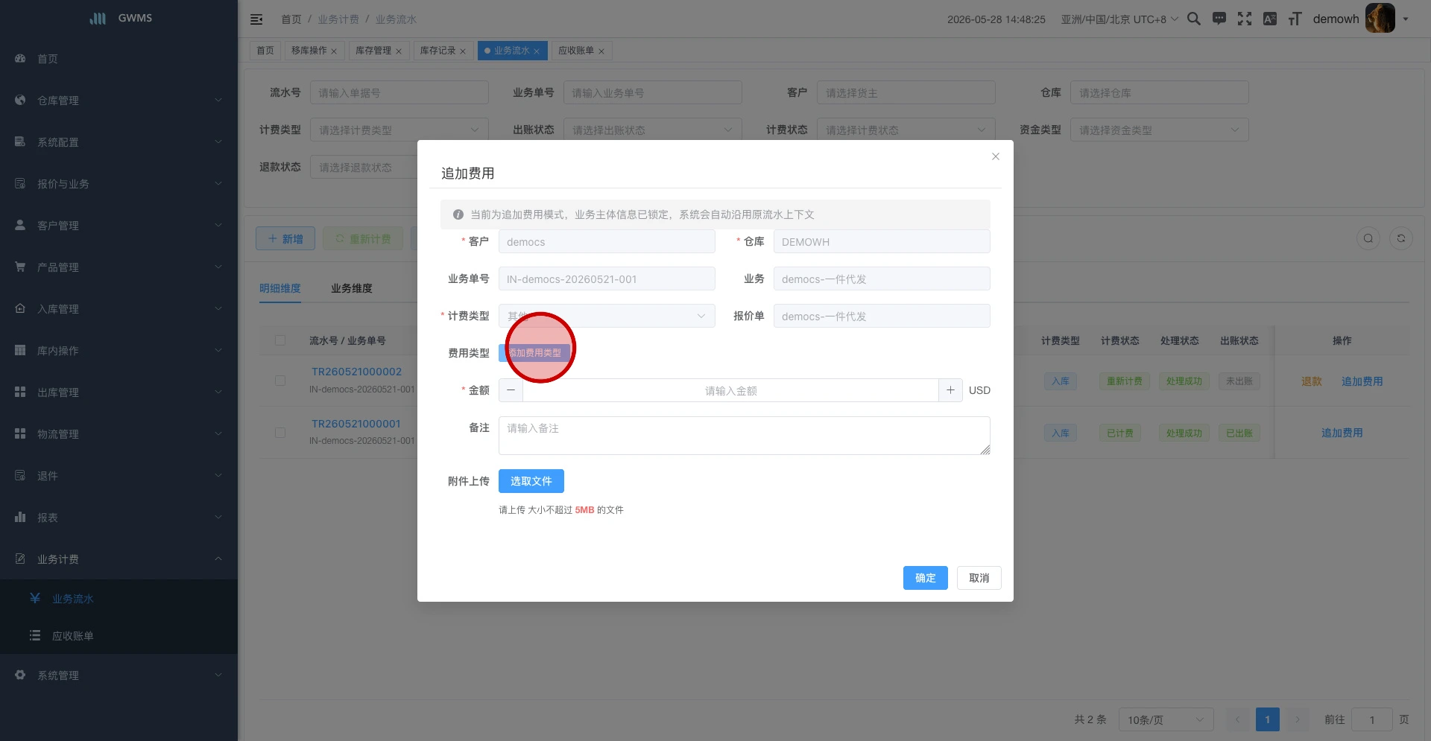
Task: Expand 报表 sidebar menu
Action: click(x=119, y=518)
